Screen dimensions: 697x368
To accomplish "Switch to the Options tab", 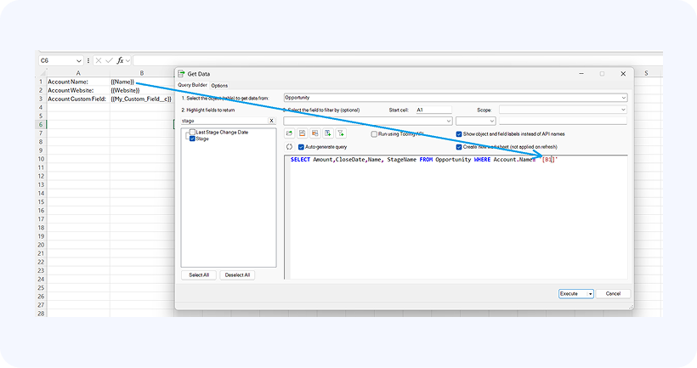I will pyautogui.click(x=219, y=85).
